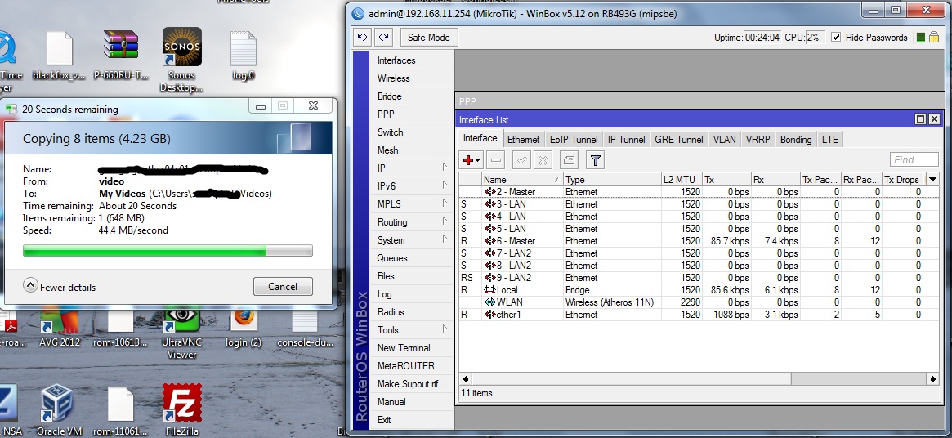Open the add interface dropdown arrow
952x438 pixels.
[479, 160]
